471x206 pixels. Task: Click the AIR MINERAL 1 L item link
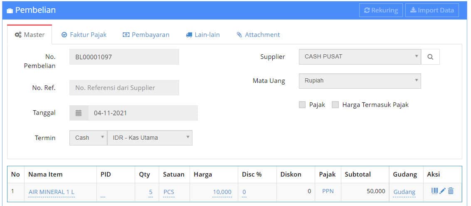(x=52, y=192)
